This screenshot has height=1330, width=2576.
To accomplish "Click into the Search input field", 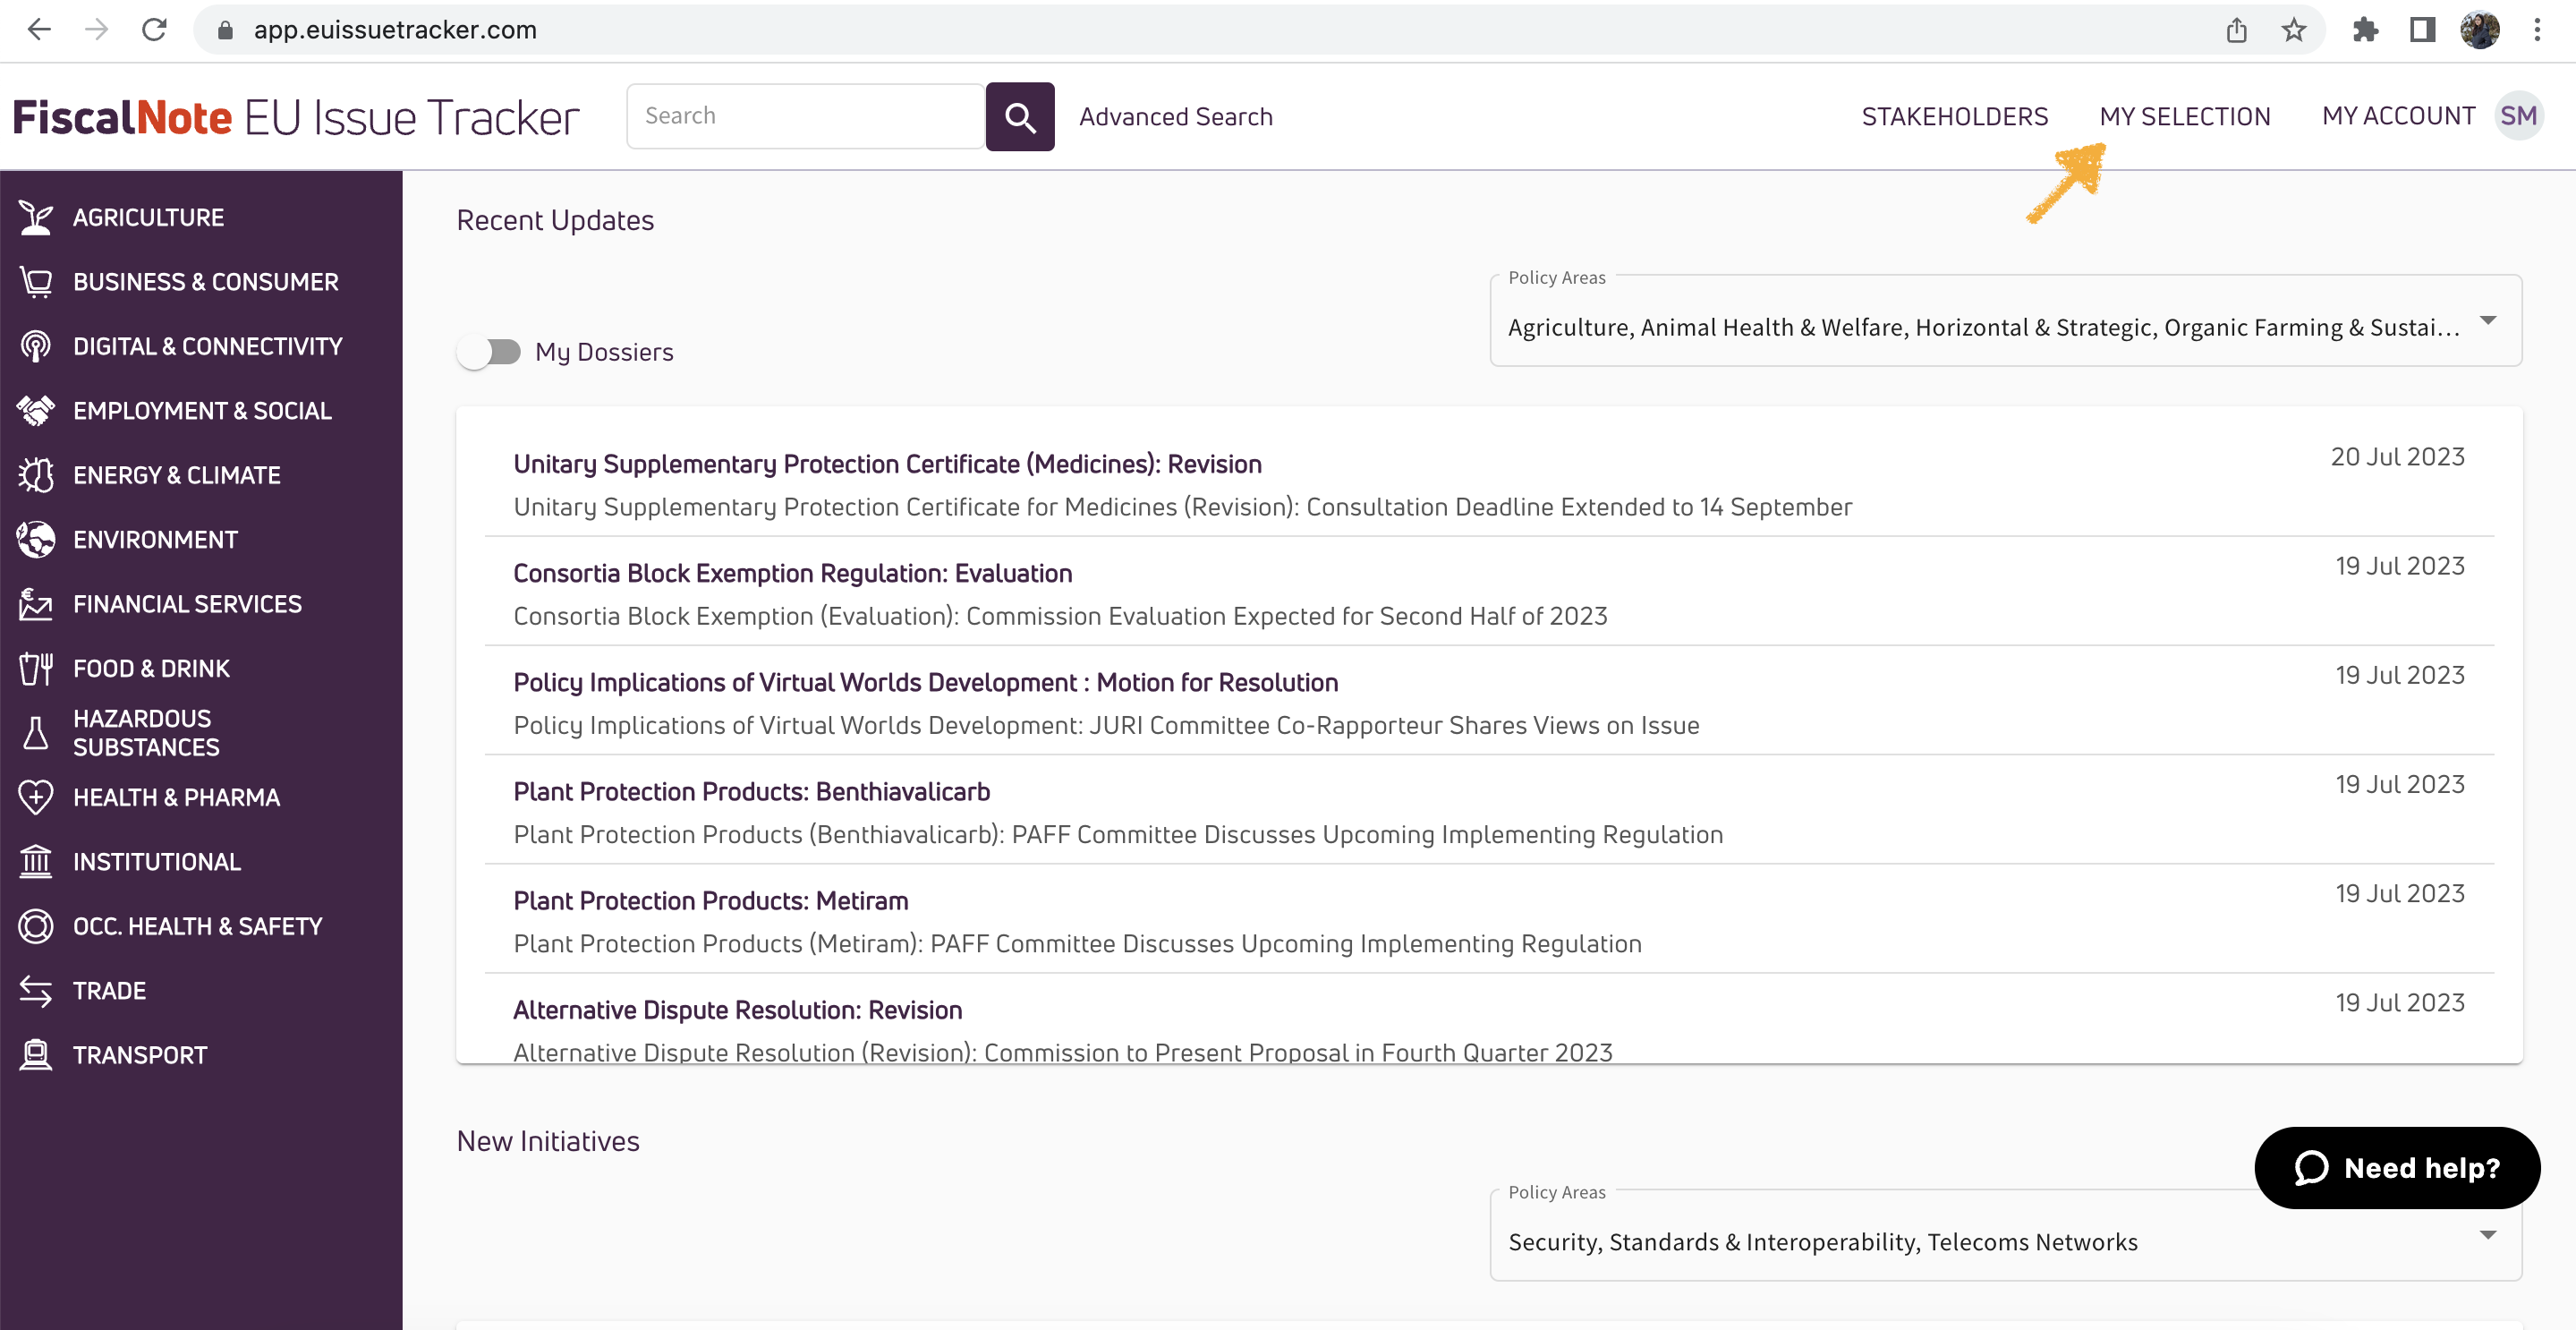I will point(805,116).
